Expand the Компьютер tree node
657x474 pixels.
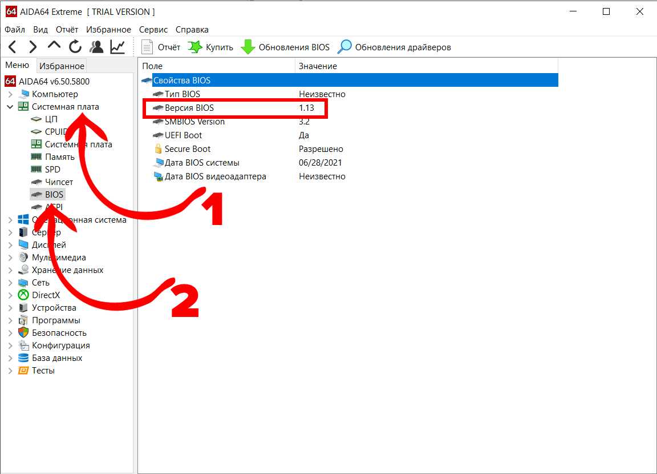pos(10,94)
